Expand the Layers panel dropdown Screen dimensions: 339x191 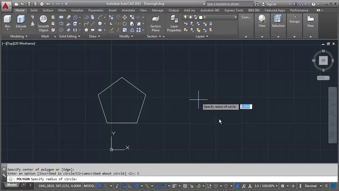point(202,36)
